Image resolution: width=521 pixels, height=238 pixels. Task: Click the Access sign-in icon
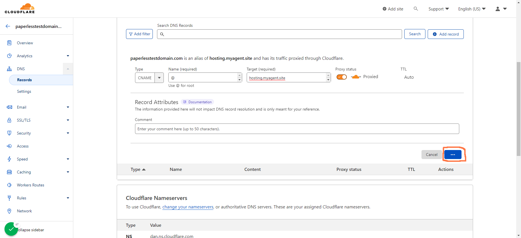pyautogui.click(x=9, y=146)
